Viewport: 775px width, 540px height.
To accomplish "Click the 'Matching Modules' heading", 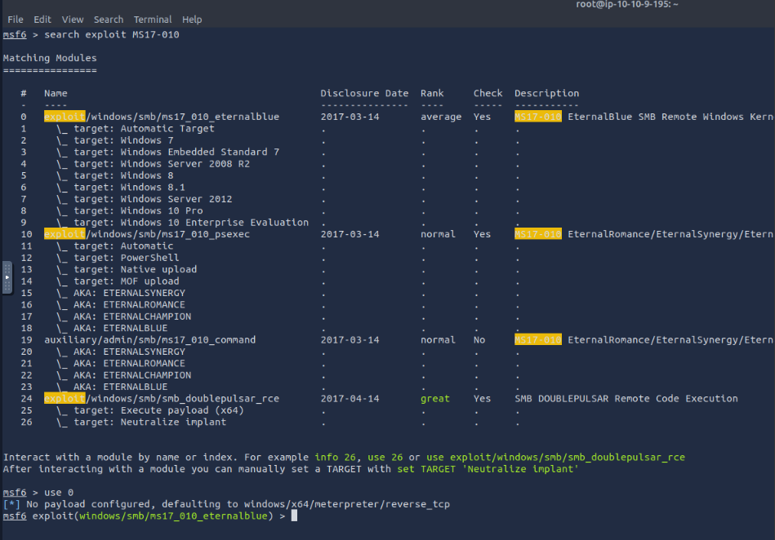I will [50, 58].
